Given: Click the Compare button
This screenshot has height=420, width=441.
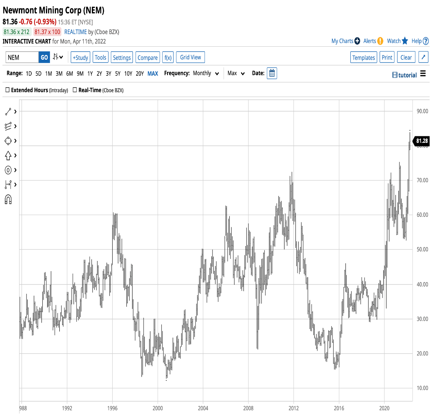Looking at the screenshot, I should 148,57.
